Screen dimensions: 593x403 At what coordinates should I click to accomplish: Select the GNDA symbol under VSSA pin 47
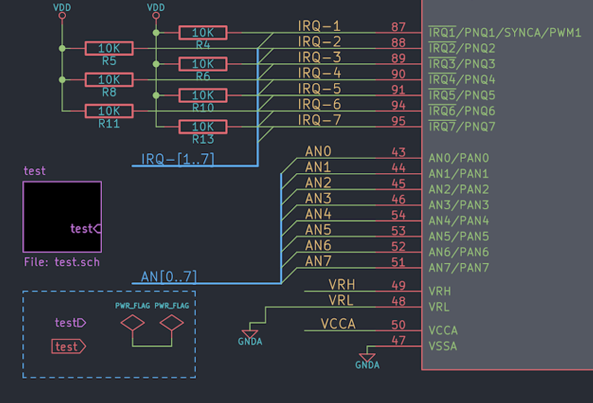(x=367, y=358)
